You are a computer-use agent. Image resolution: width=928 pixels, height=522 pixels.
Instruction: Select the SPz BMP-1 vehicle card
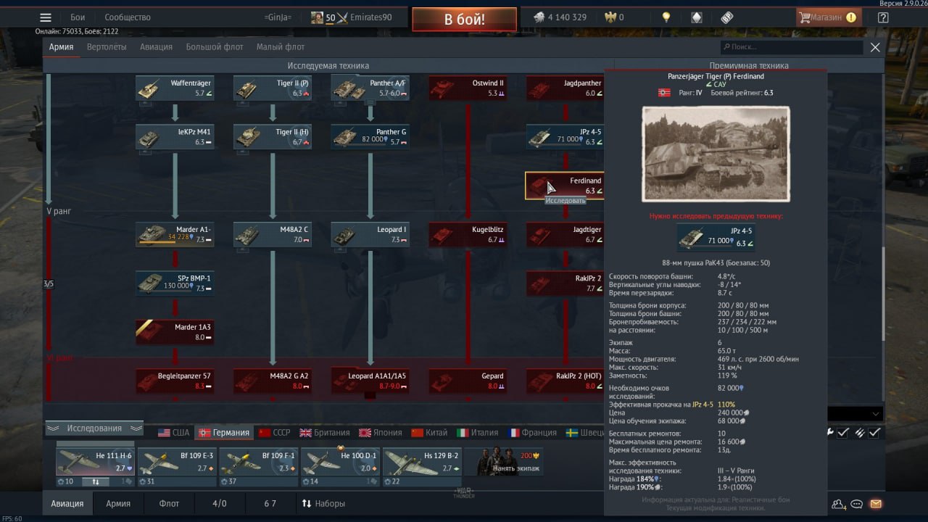click(x=175, y=283)
